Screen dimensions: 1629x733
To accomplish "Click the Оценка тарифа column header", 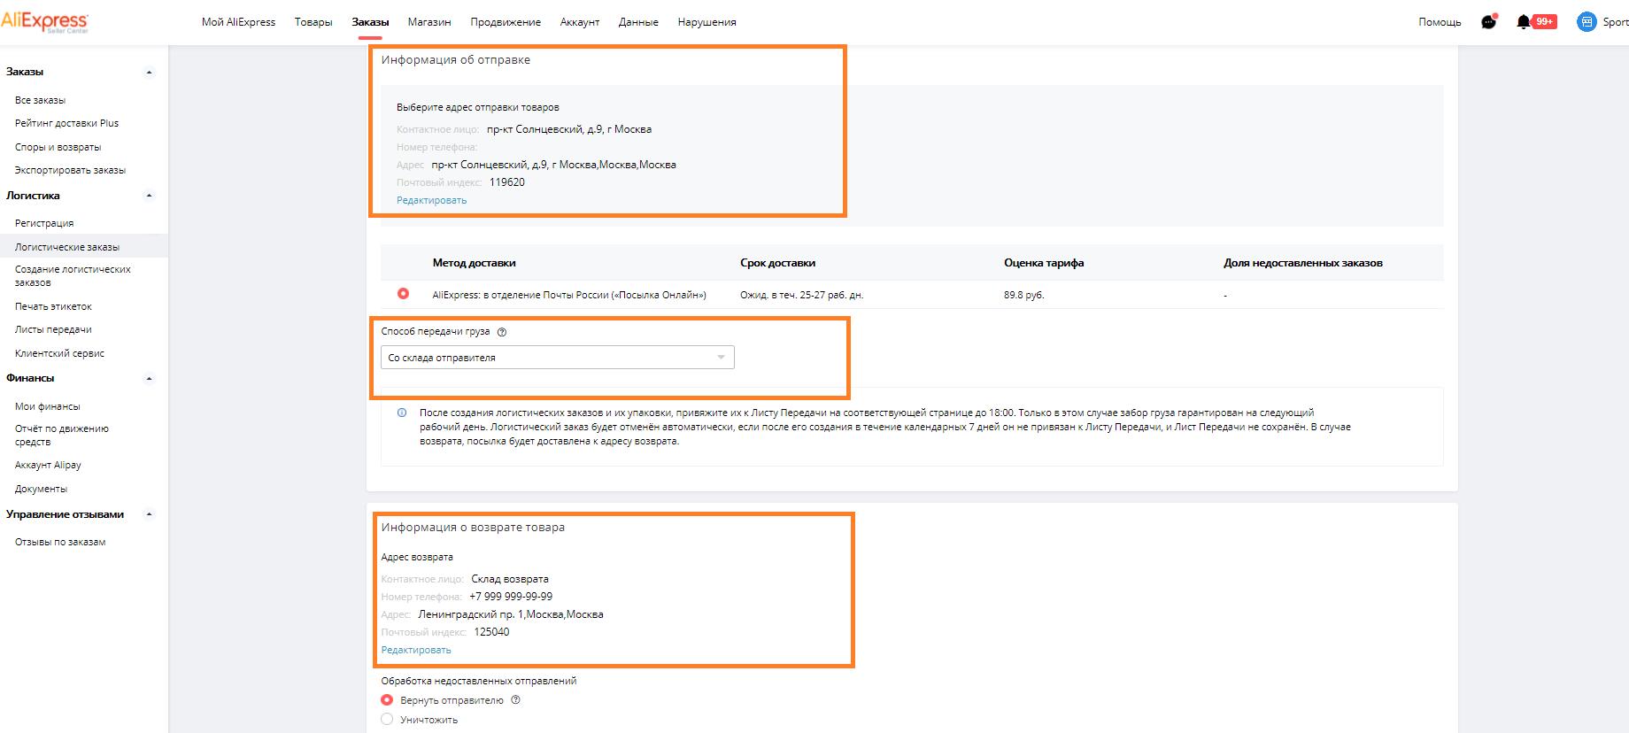I will (1044, 263).
